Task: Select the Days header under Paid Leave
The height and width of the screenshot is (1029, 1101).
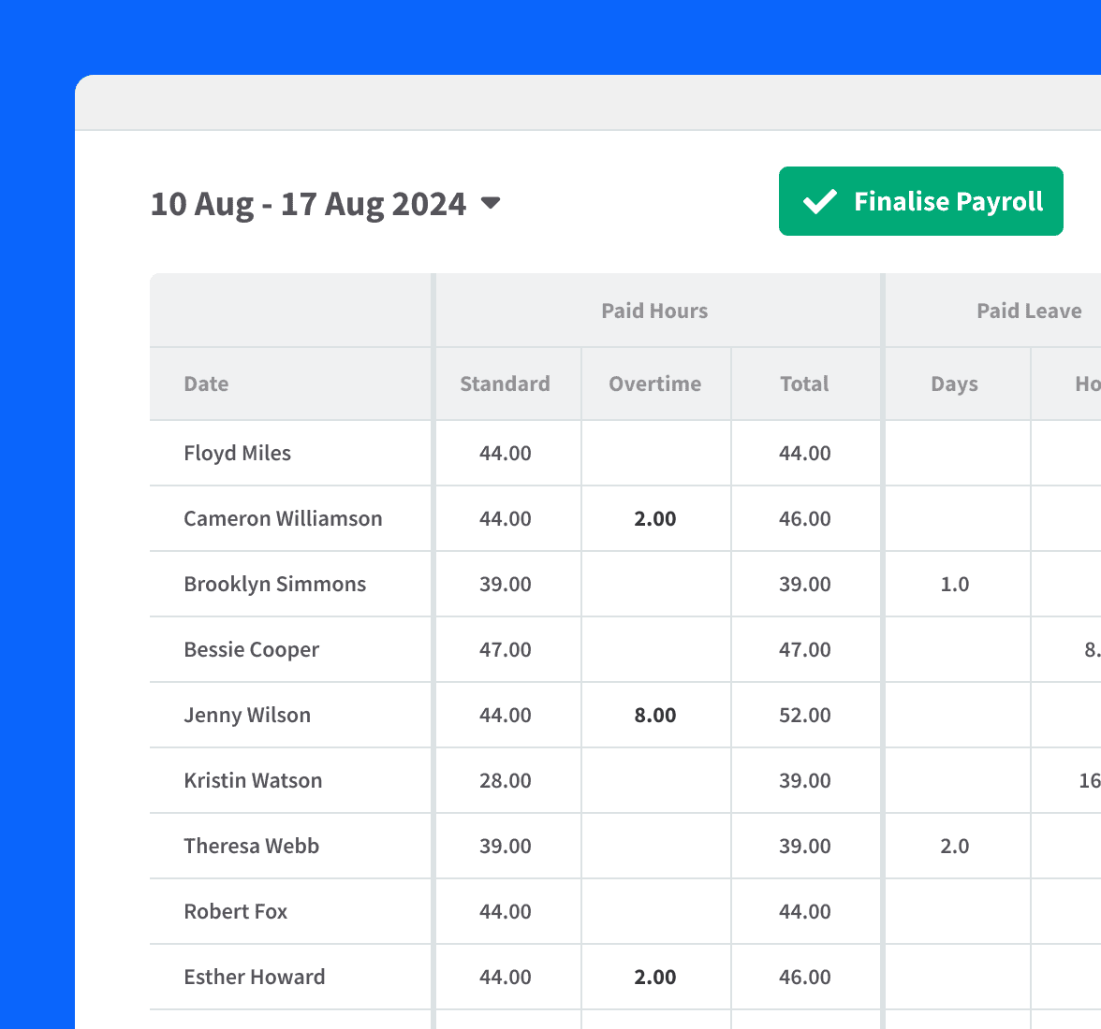Action: coord(955,384)
